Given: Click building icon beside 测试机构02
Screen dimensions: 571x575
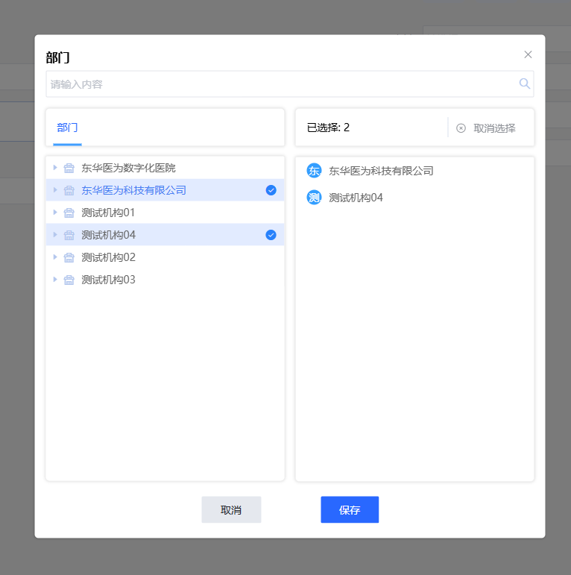Looking at the screenshot, I should (x=69, y=257).
